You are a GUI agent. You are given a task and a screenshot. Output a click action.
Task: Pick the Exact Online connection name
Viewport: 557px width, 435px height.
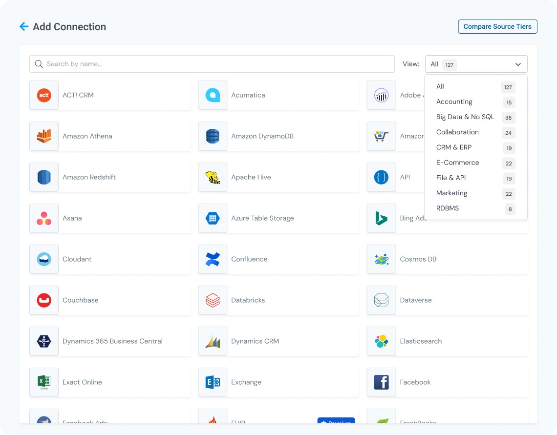coord(82,382)
